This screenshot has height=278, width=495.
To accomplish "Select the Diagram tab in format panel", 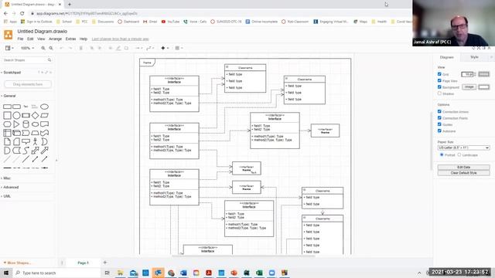I will pos(447,57).
